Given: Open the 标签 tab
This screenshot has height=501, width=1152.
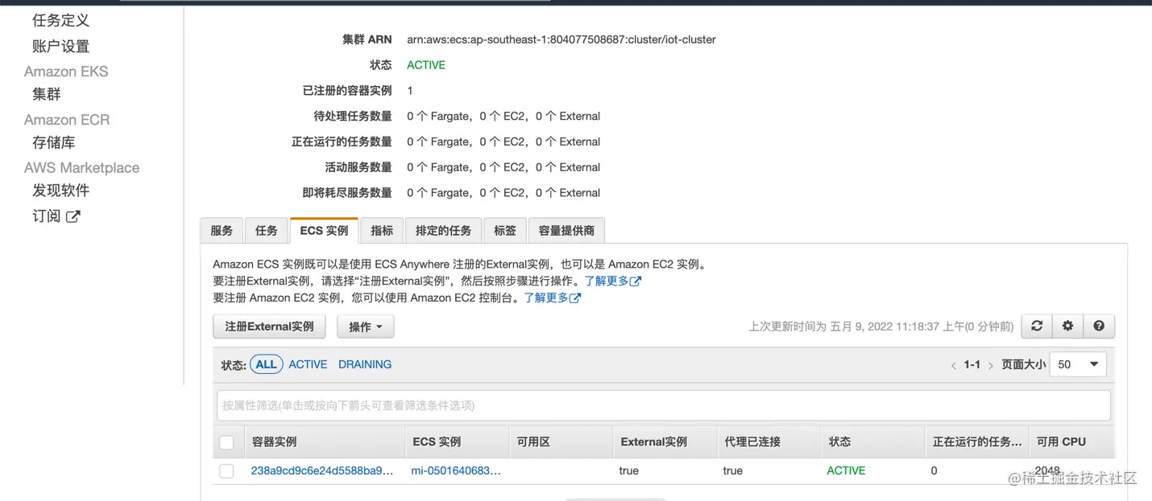Looking at the screenshot, I should [x=505, y=231].
